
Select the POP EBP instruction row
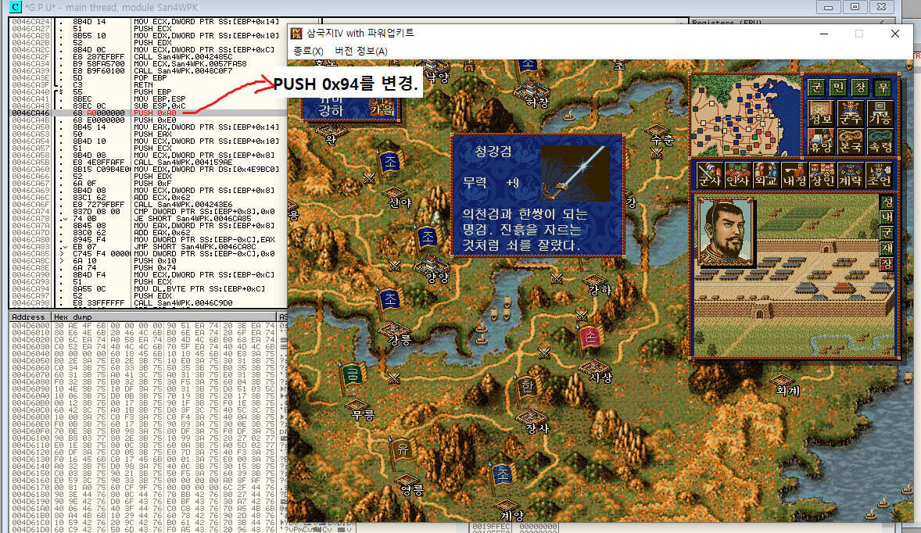click(x=148, y=77)
